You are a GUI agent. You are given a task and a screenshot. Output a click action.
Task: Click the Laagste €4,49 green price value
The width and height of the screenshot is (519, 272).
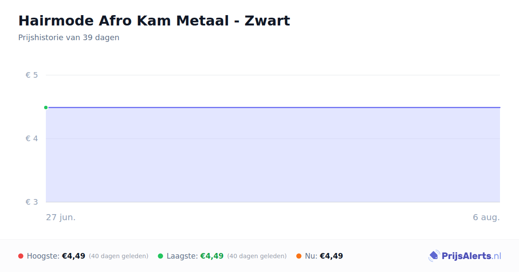pos(212,256)
